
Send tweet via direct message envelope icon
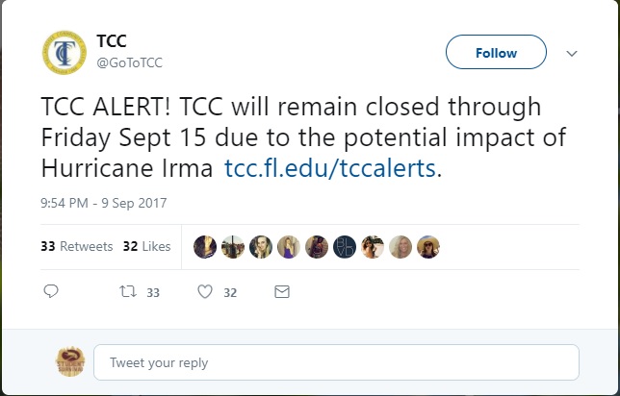[x=282, y=292]
